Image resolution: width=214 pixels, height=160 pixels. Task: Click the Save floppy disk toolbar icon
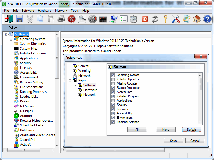(19, 19)
